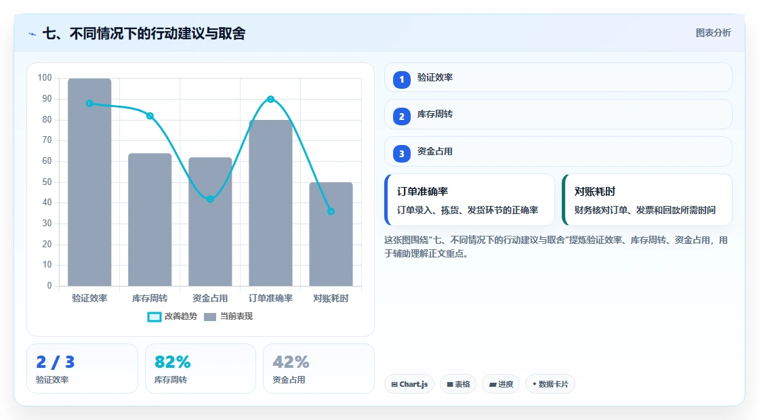Click the 82% 库存周转 stat card

(201, 369)
